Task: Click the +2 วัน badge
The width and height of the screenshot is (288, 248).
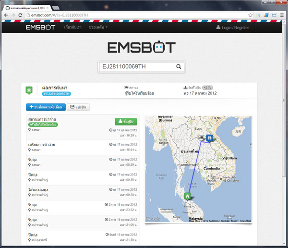Action: [x=207, y=87]
